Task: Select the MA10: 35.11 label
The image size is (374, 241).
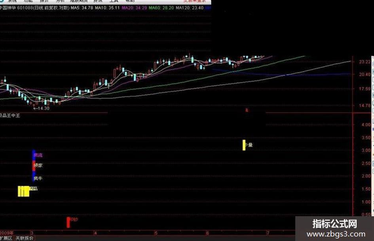Action: (x=107, y=8)
